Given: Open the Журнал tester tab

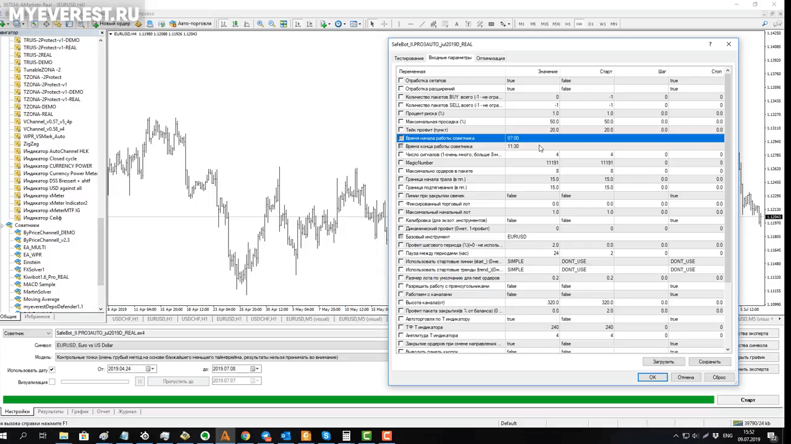Looking at the screenshot, I should point(127,411).
